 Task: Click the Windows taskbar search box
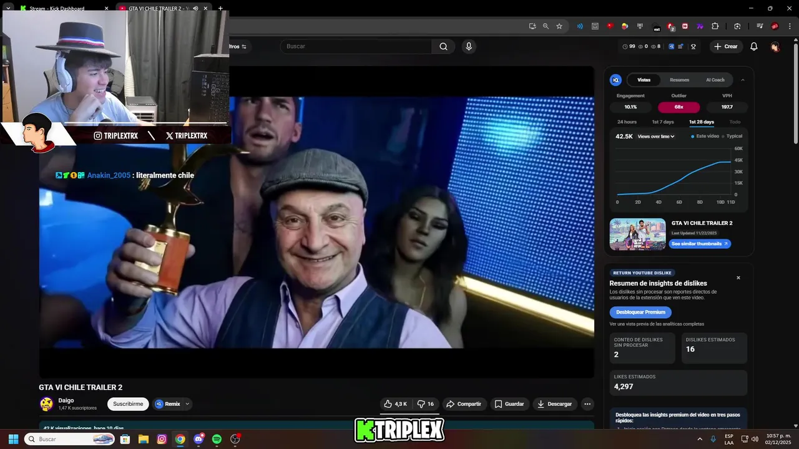click(70, 439)
